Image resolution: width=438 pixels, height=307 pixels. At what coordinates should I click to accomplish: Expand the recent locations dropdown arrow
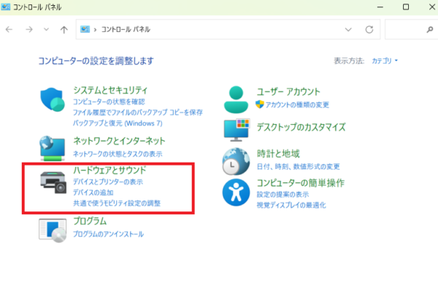pyautogui.click(x=47, y=29)
